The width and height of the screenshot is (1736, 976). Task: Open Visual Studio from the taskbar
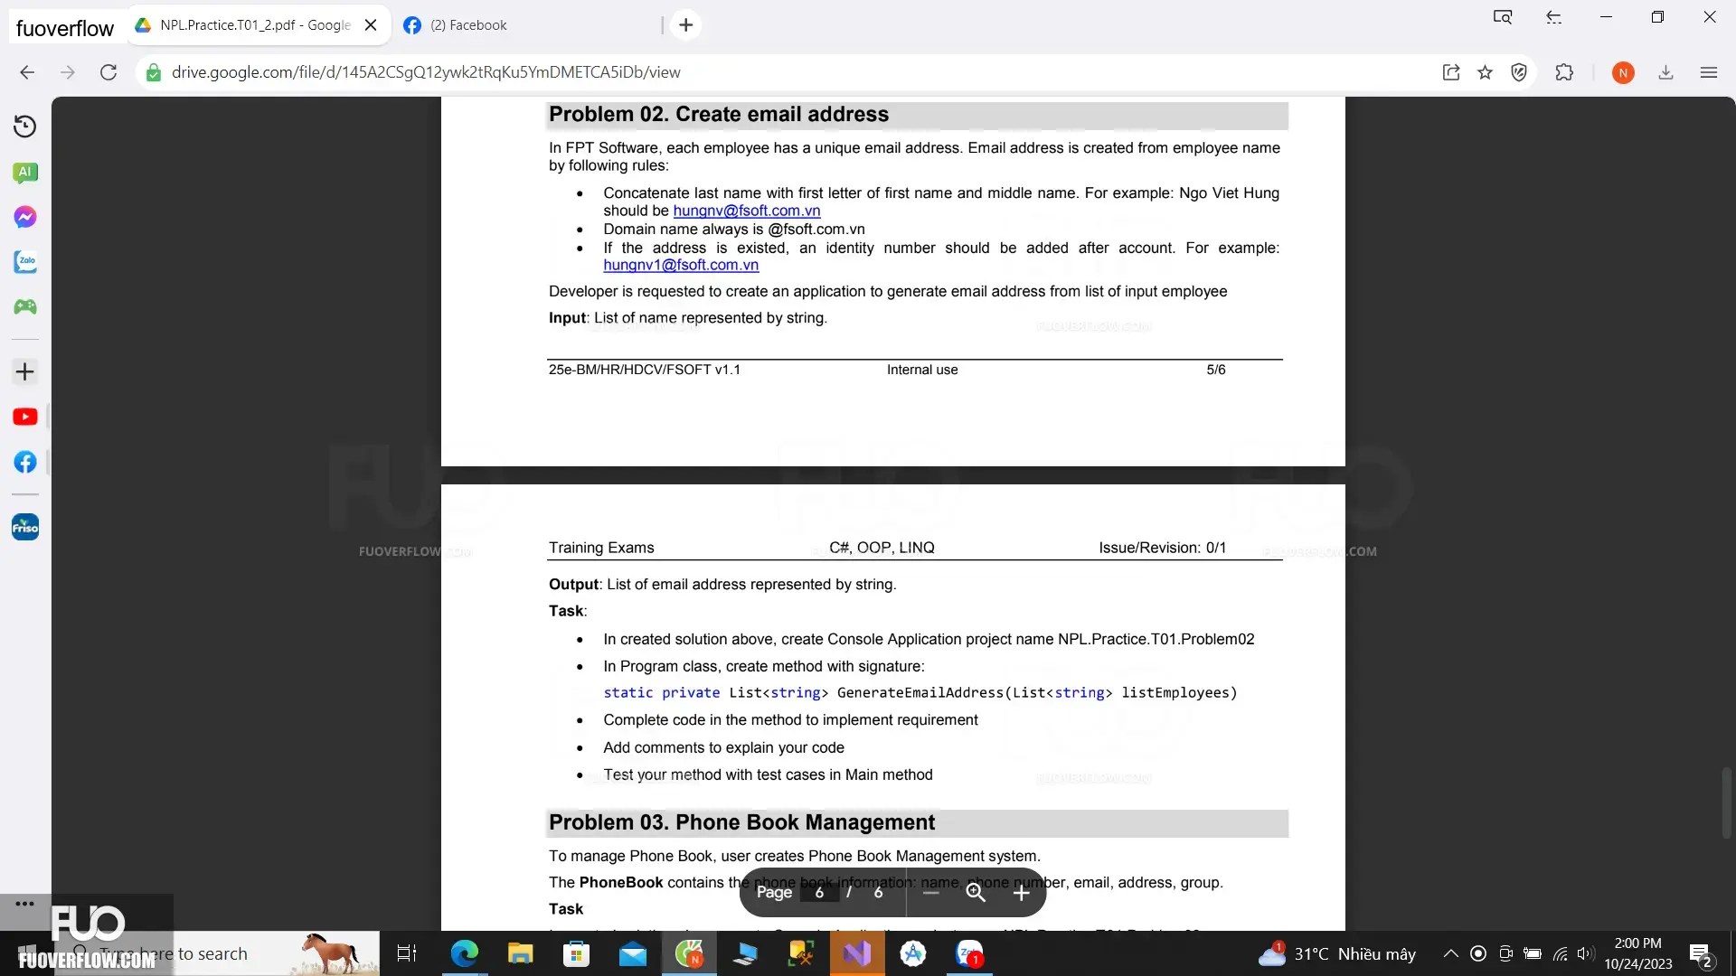(857, 953)
